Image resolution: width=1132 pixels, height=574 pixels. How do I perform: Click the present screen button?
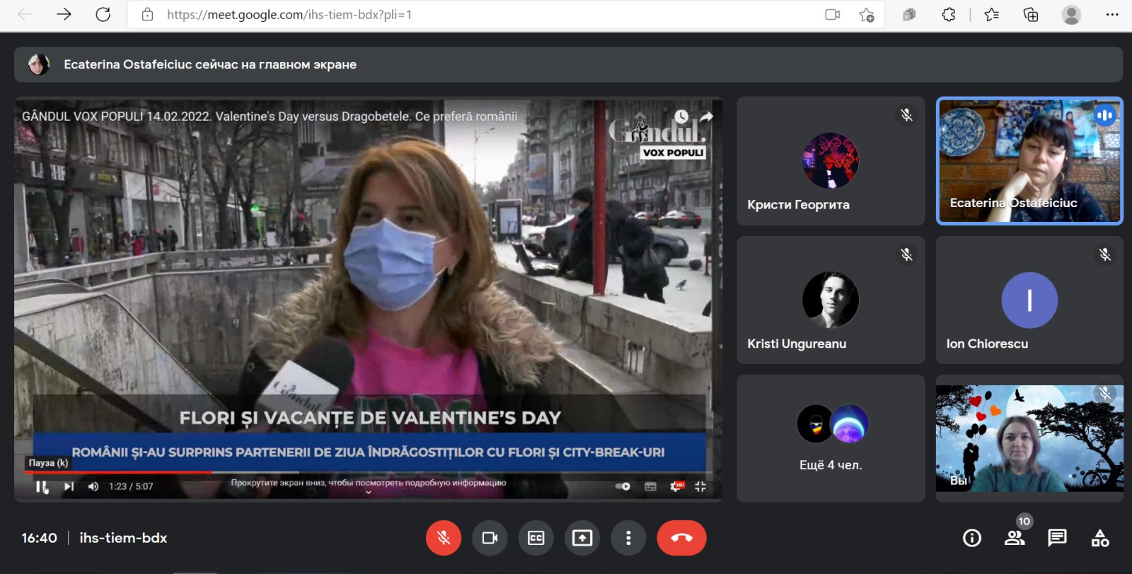tap(582, 538)
